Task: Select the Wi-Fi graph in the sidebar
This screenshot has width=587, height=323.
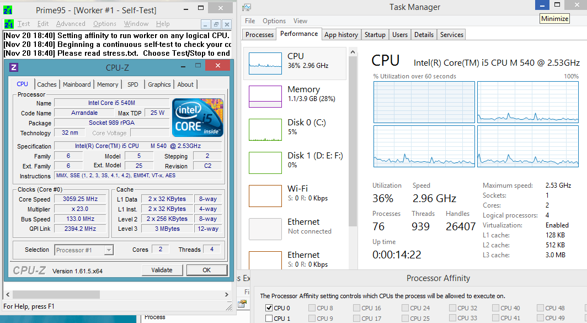Action: (265, 195)
